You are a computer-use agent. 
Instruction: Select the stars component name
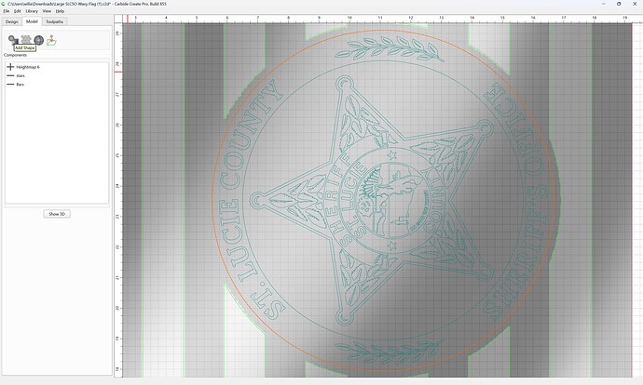click(21, 75)
